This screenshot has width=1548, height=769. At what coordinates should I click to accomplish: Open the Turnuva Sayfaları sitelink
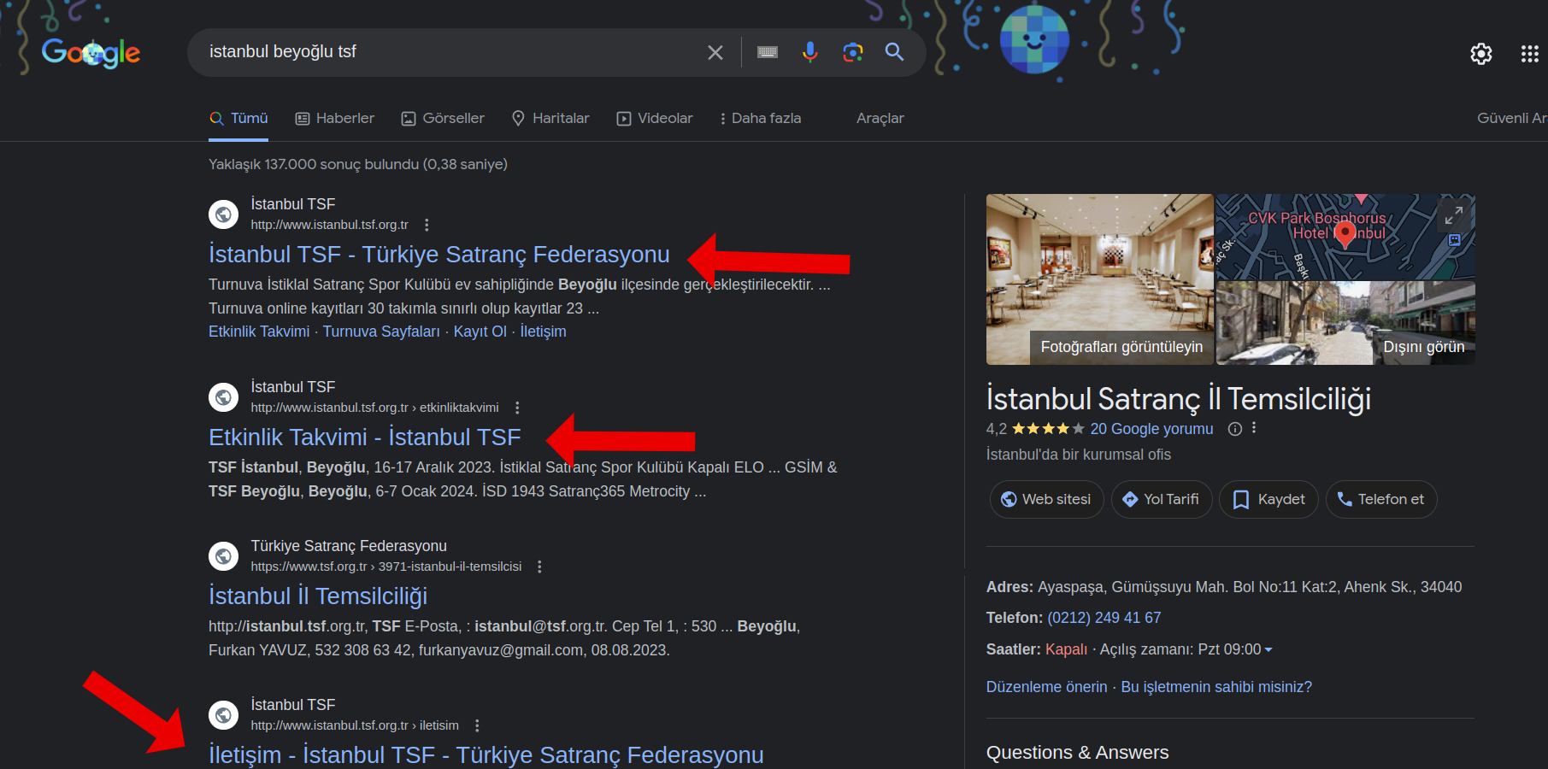pyautogui.click(x=381, y=332)
